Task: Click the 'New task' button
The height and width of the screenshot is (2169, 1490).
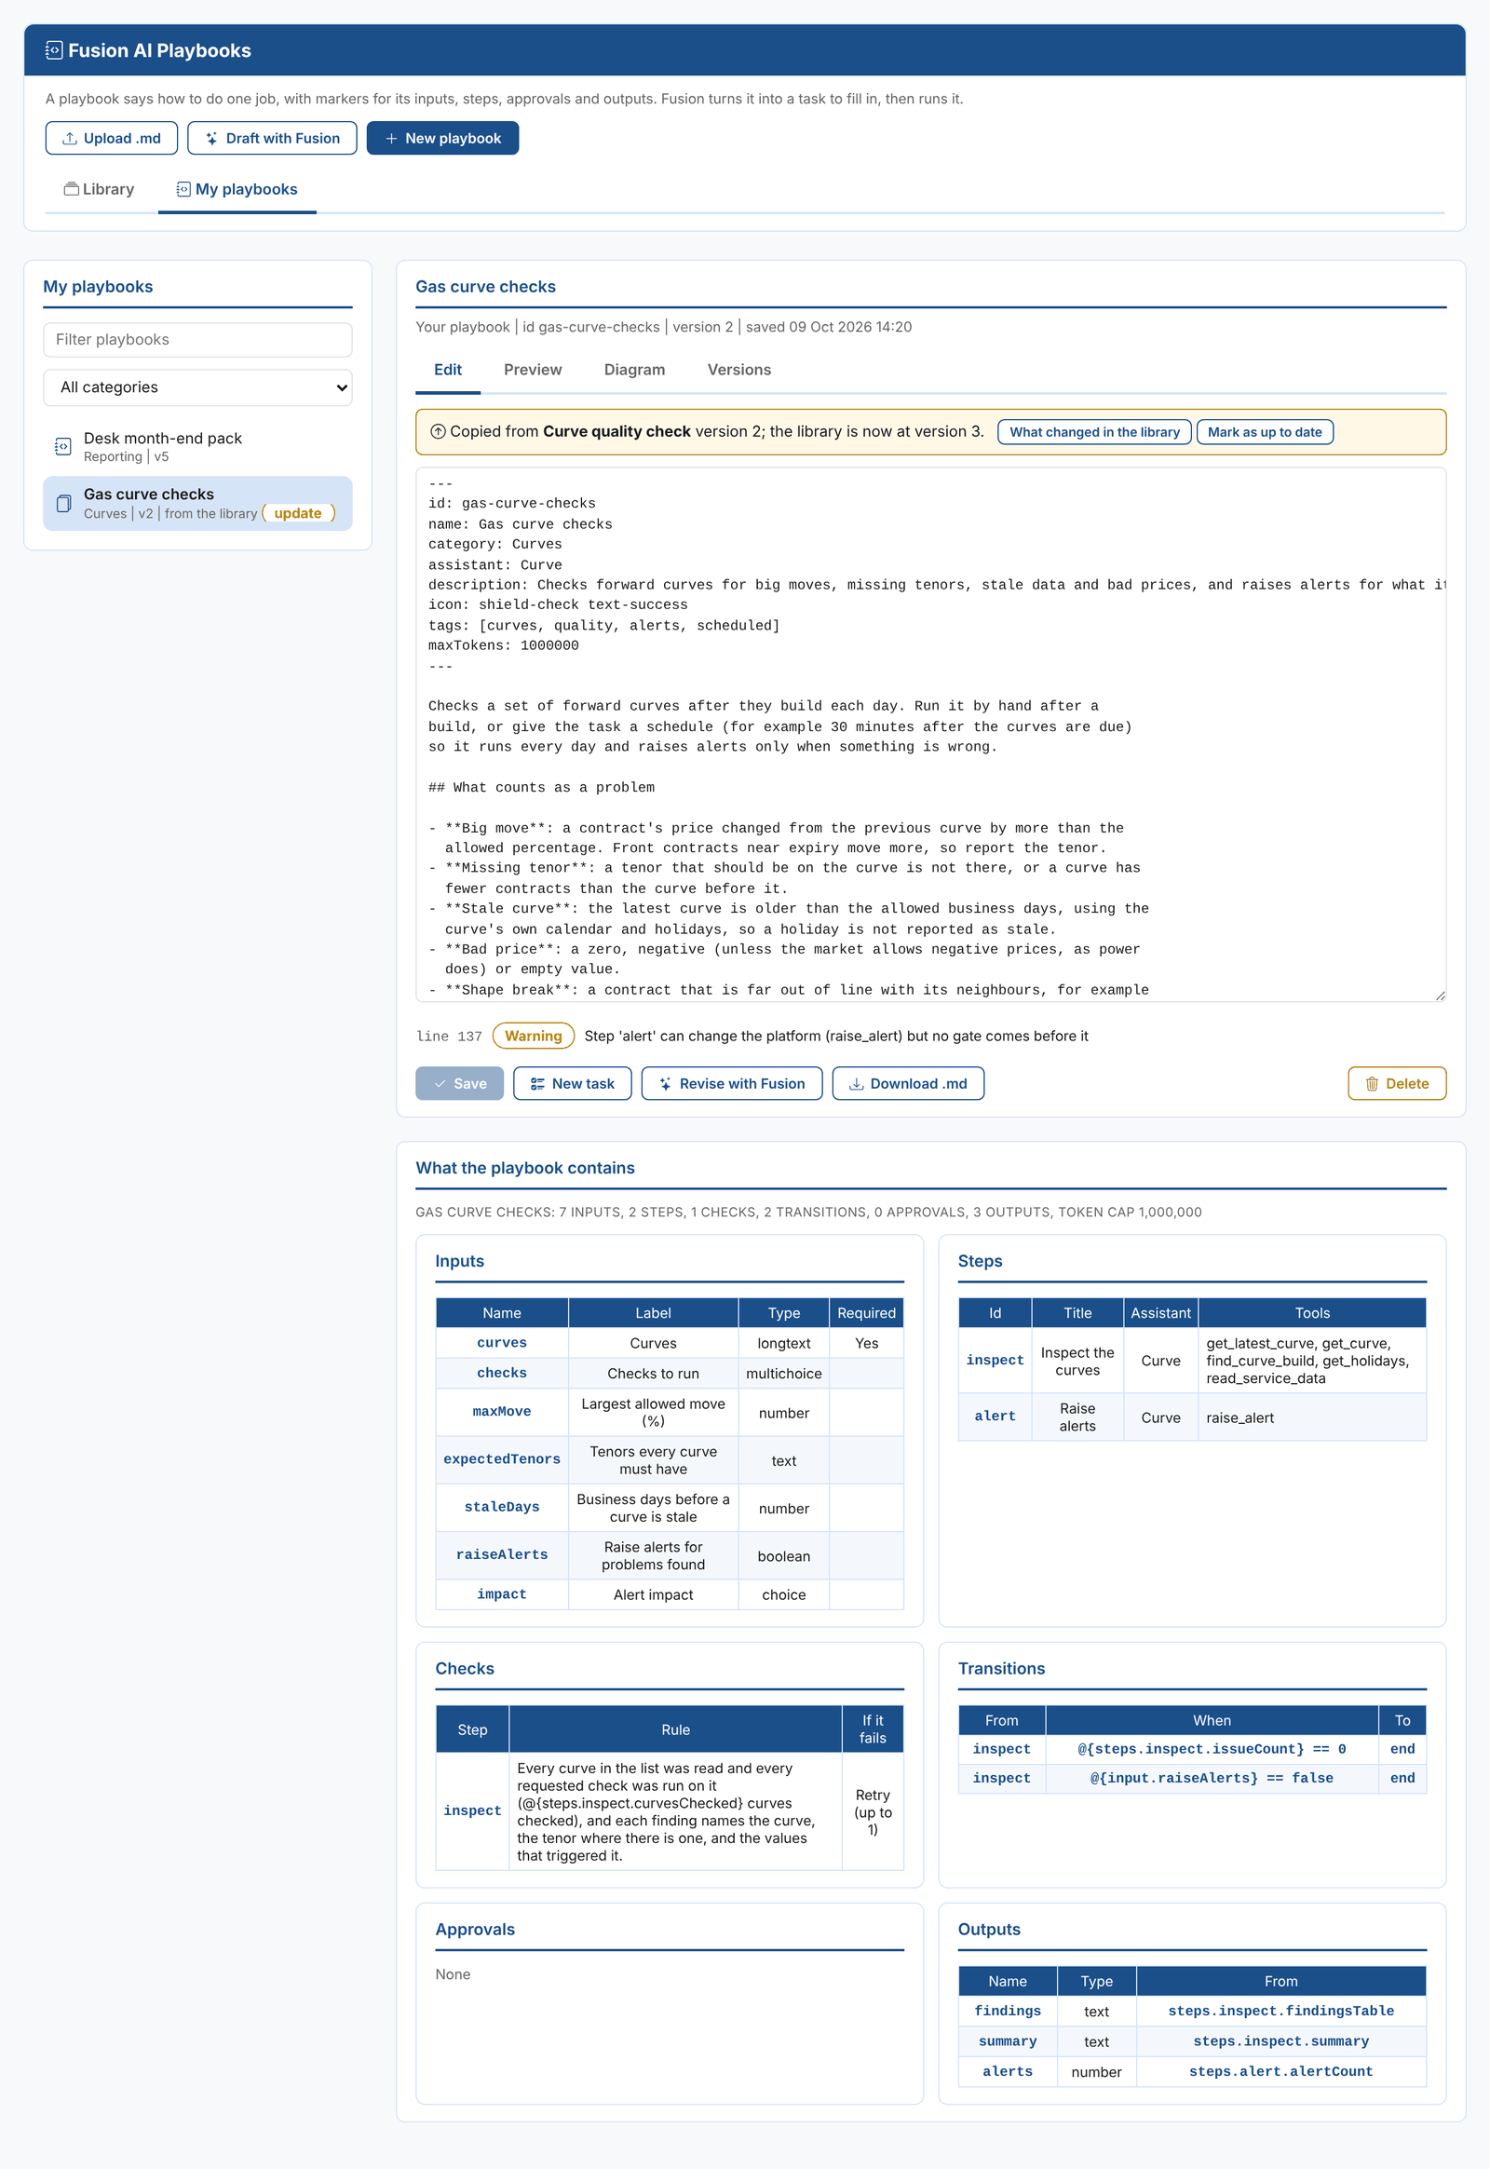Action: tap(573, 1083)
